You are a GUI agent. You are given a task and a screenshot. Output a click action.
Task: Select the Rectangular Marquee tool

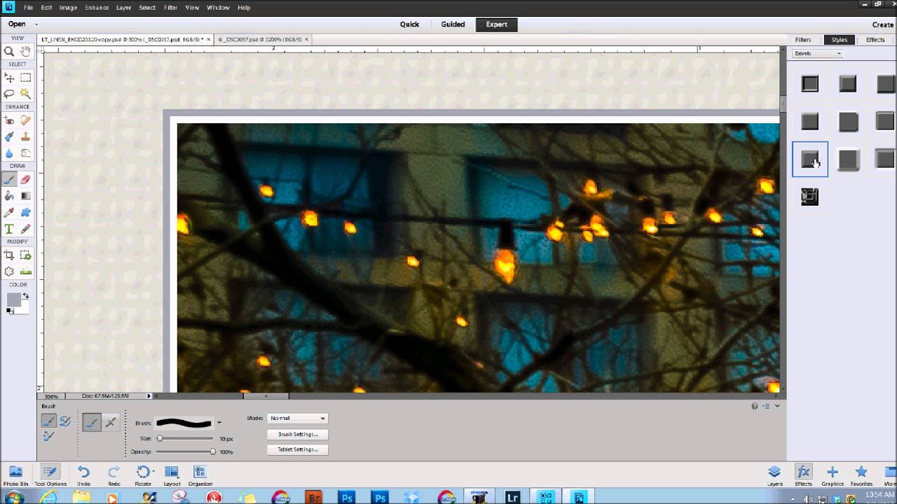(25, 78)
